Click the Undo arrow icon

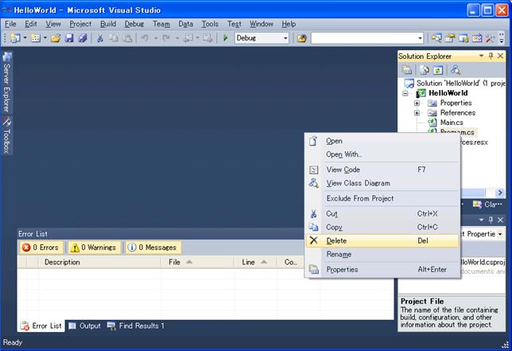coord(145,38)
